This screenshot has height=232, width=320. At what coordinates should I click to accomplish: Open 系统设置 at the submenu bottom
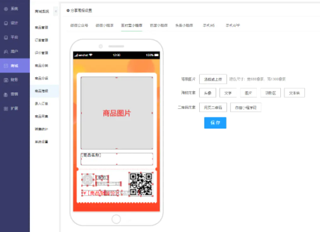[x=41, y=142]
